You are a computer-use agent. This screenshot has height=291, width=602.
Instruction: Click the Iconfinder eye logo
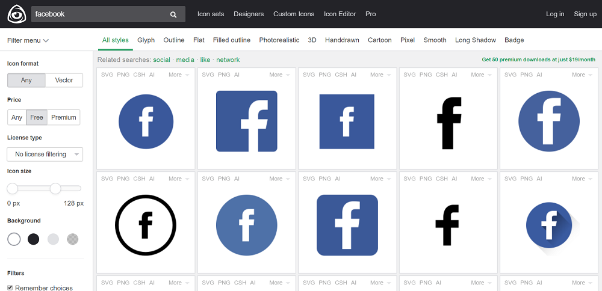(17, 14)
